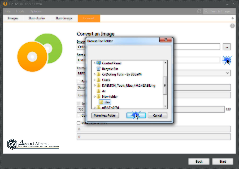Click folder icon beside Cr@cking Tut's
Image resolution: width=239 pixels, height=169 pixels.
99,74
